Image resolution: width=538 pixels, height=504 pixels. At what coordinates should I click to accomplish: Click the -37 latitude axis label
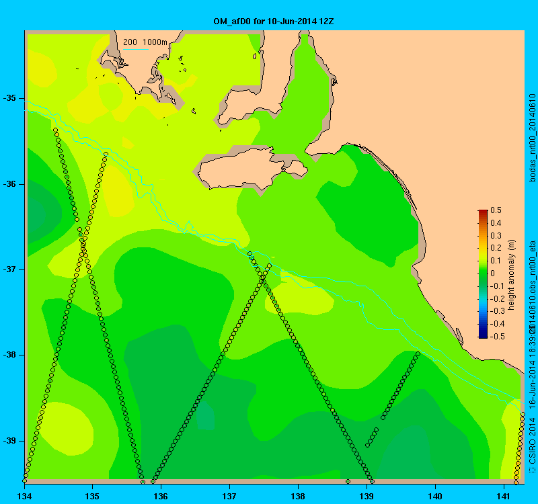point(9,269)
